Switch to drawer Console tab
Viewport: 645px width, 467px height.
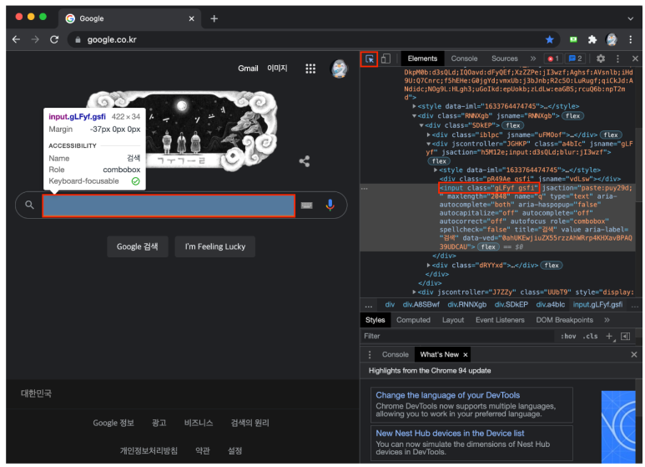(x=395, y=354)
